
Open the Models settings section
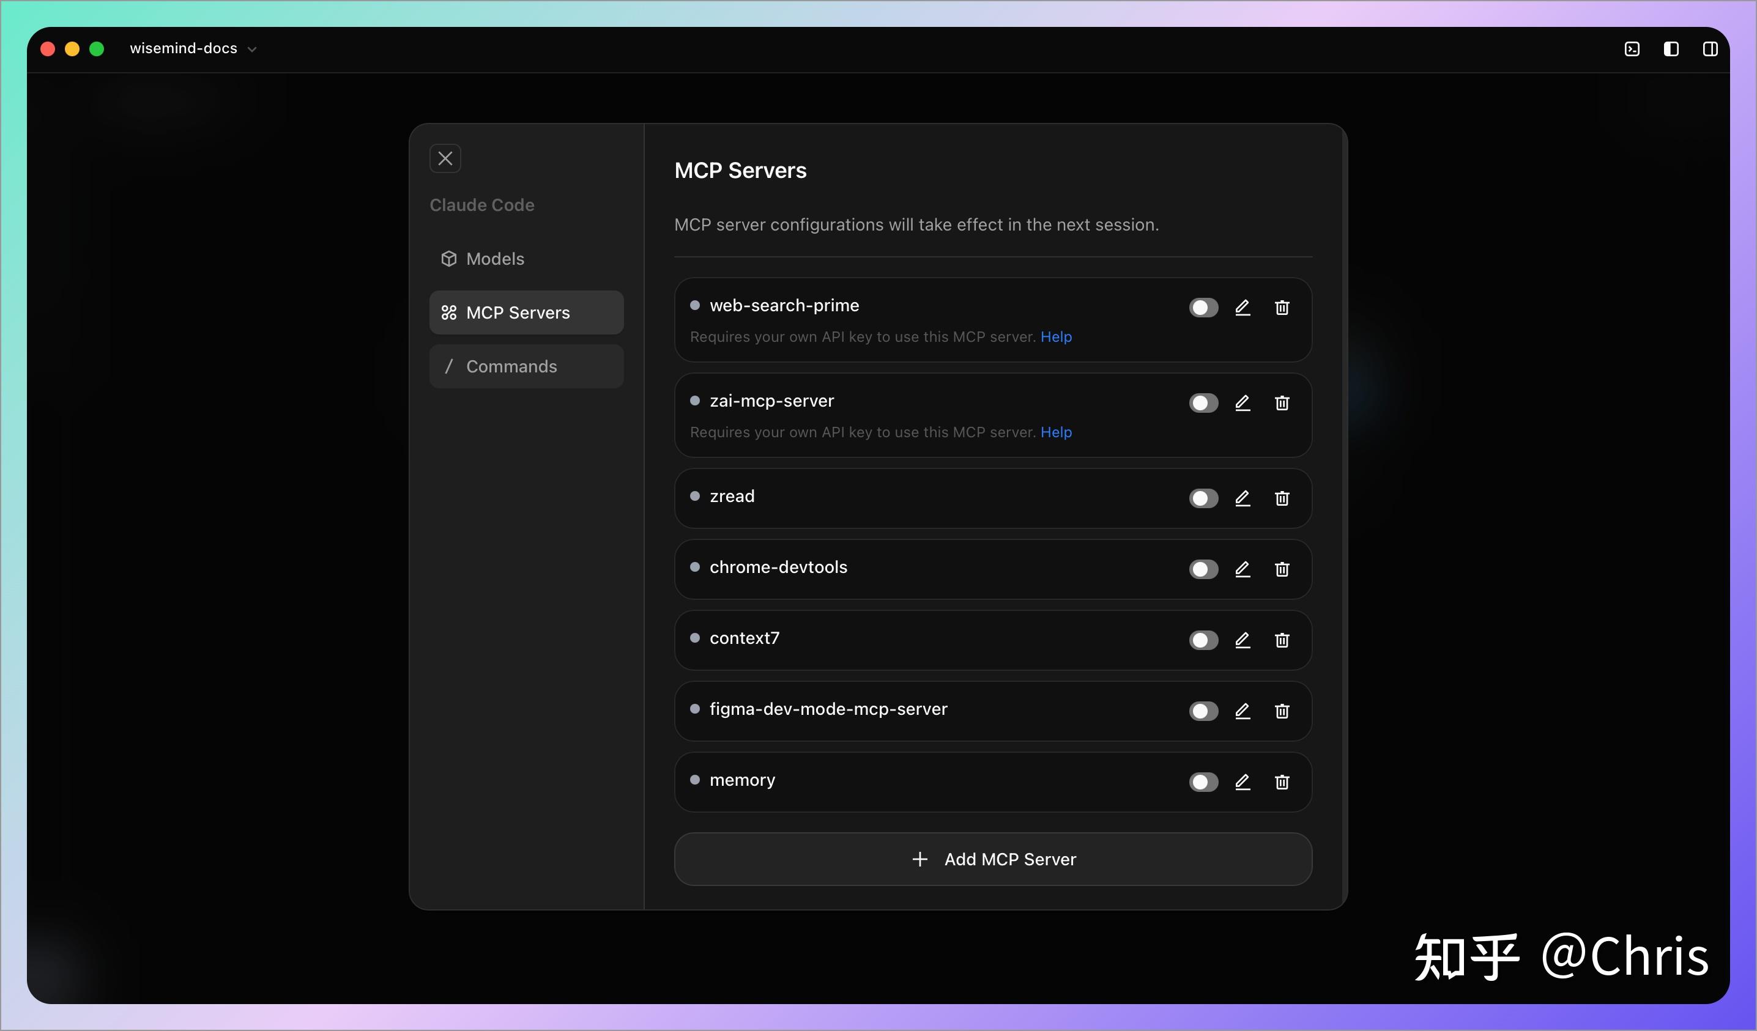pyautogui.click(x=494, y=259)
